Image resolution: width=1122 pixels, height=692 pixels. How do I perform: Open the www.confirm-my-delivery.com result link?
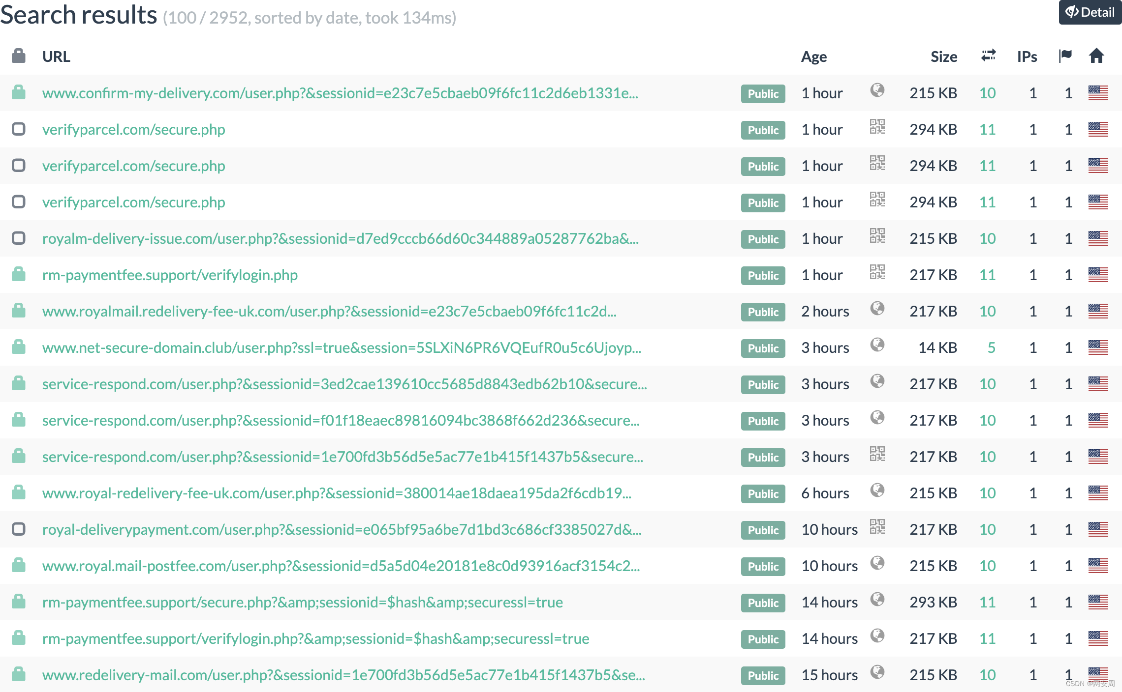pos(340,93)
